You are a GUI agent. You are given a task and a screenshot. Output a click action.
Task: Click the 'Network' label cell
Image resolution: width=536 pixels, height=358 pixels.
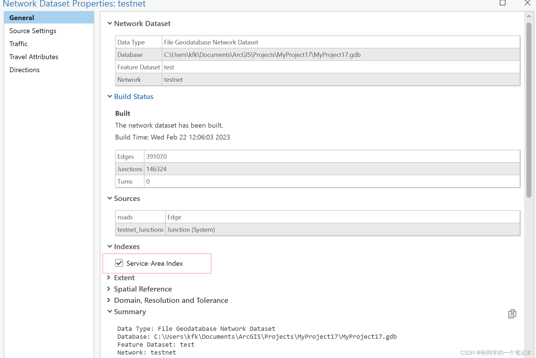click(139, 80)
